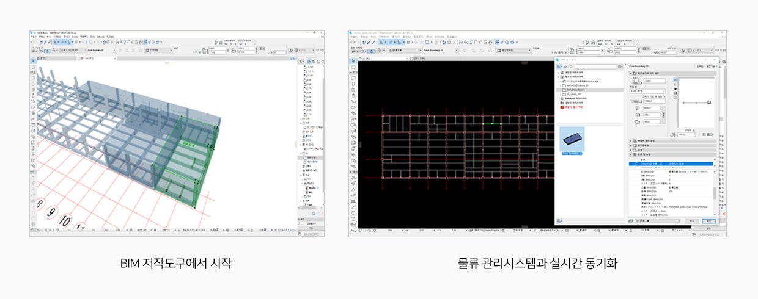The width and height of the screenshot is (758, 299).
Task: Select the Zone Boundary 22 object thumbnail
Action: tap(572, 140)
